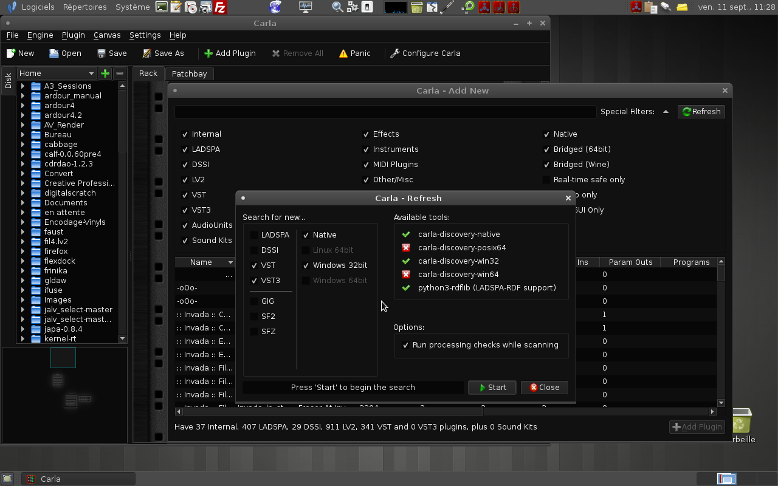778x486 pixels.
Task: Open the magnifier search tool in top panel
Action: coord(337,7)
